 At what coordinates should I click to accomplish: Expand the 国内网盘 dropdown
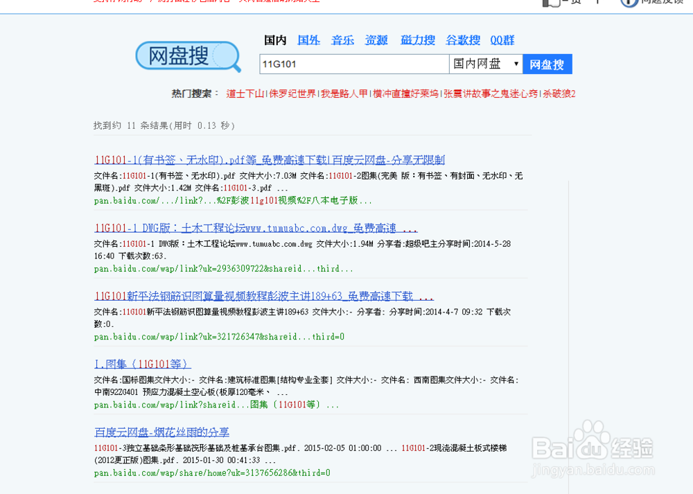486,64
